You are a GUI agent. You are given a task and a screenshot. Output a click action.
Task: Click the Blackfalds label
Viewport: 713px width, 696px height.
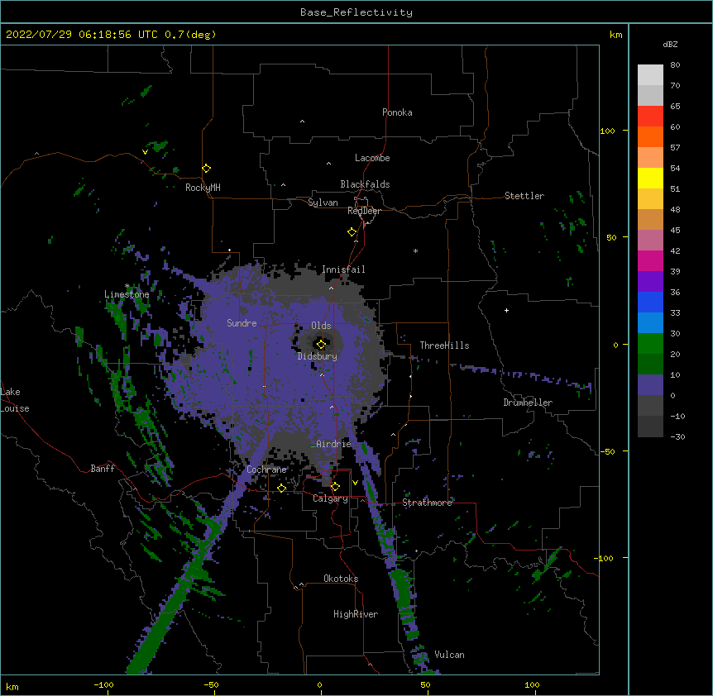[365, 184]
